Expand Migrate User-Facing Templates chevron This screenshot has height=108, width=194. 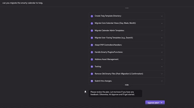pyautogui.click(x=162, y=38)
